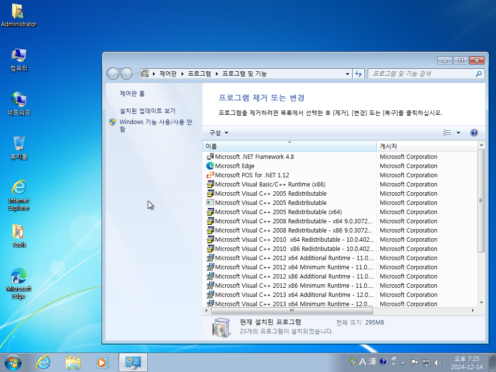Image resolution: width=496 pixels, height=372 pixels.
Task: Open 설치된 업데이트 보기 link
Action: click(147, 111)
